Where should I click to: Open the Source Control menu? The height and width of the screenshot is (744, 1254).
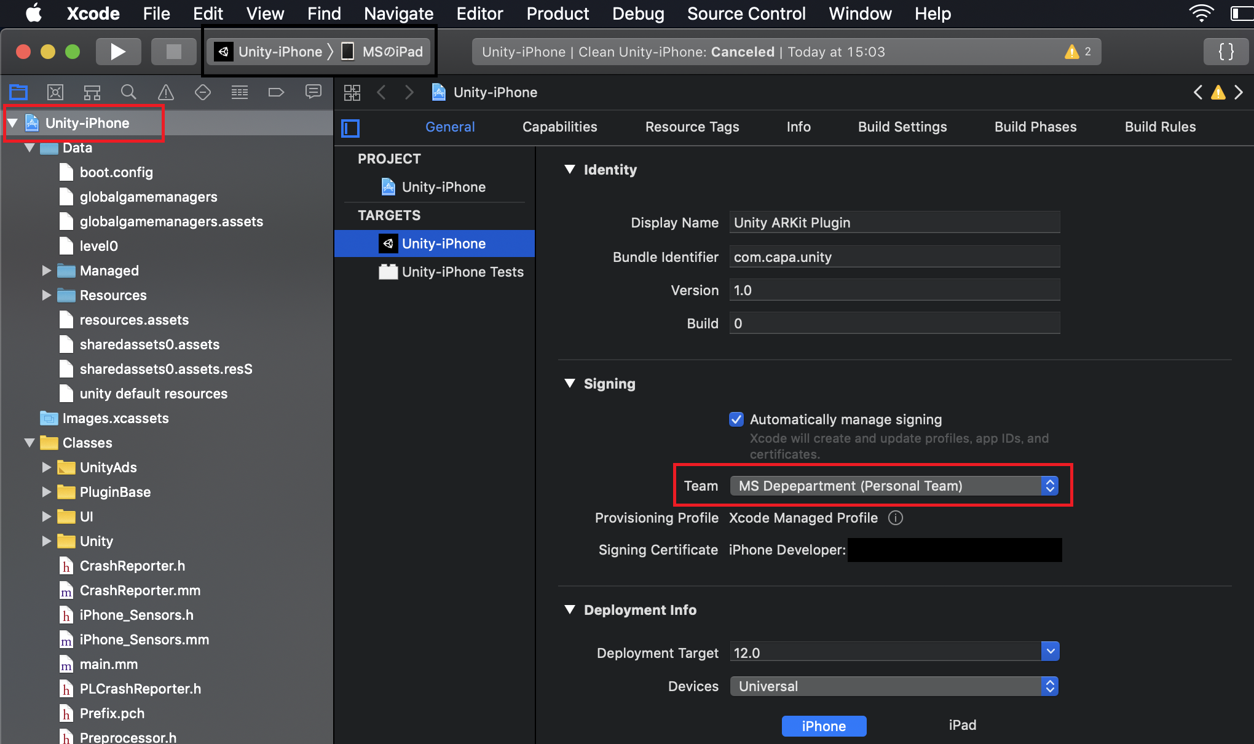746,13
